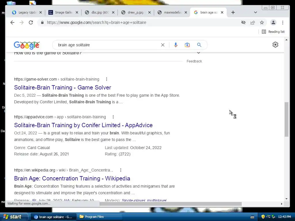This screenshot has width=295, height=221.
Task: Click horizontal scroll right arrow
Action: point(282,204)
